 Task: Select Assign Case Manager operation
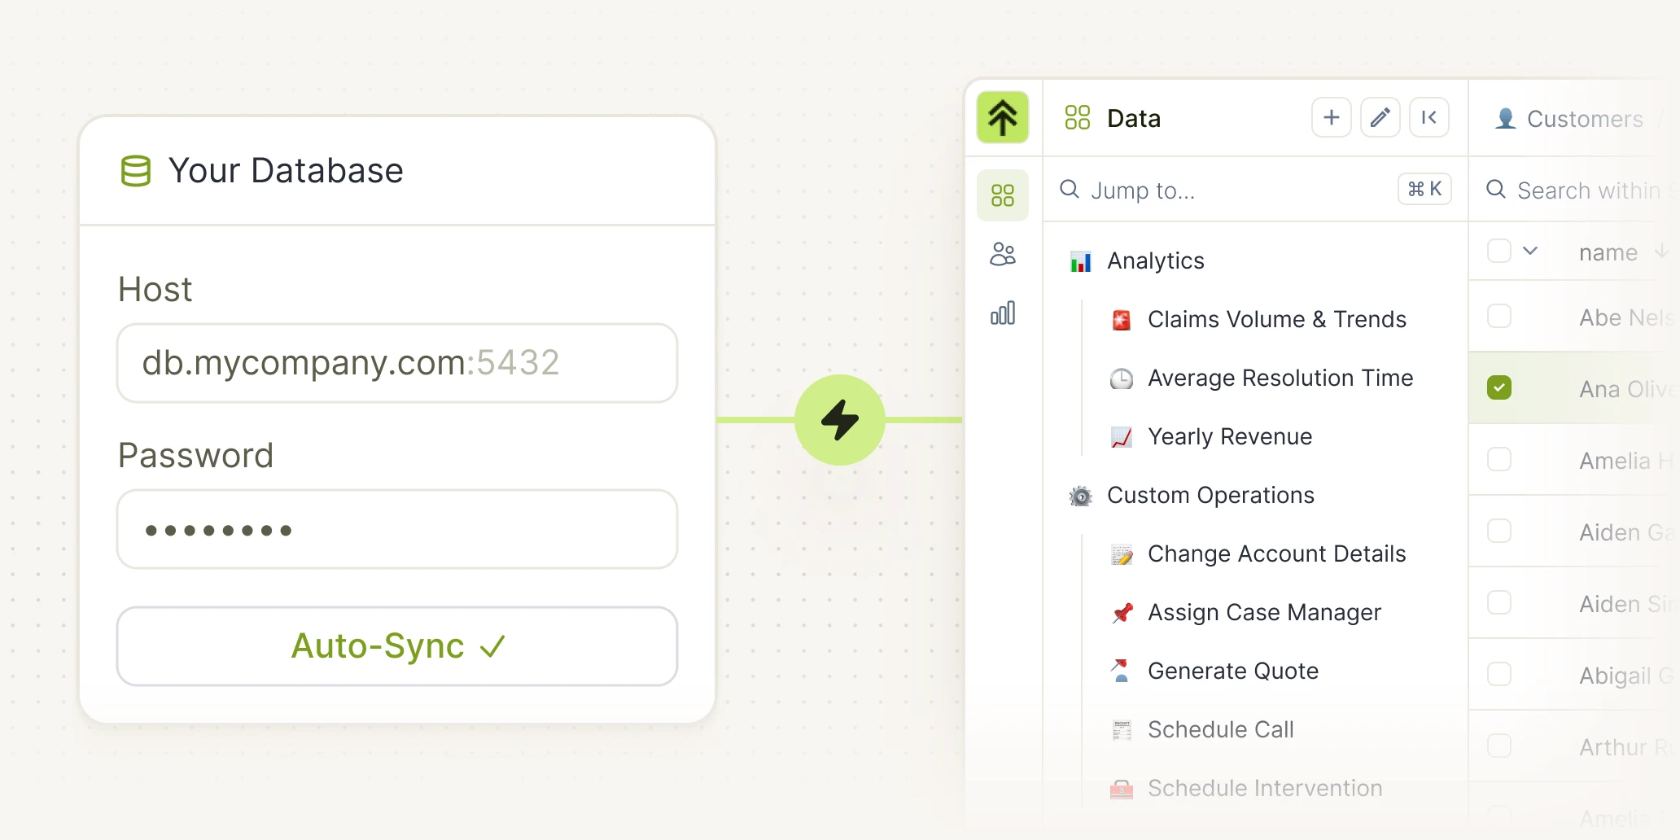pos(1264,612)
